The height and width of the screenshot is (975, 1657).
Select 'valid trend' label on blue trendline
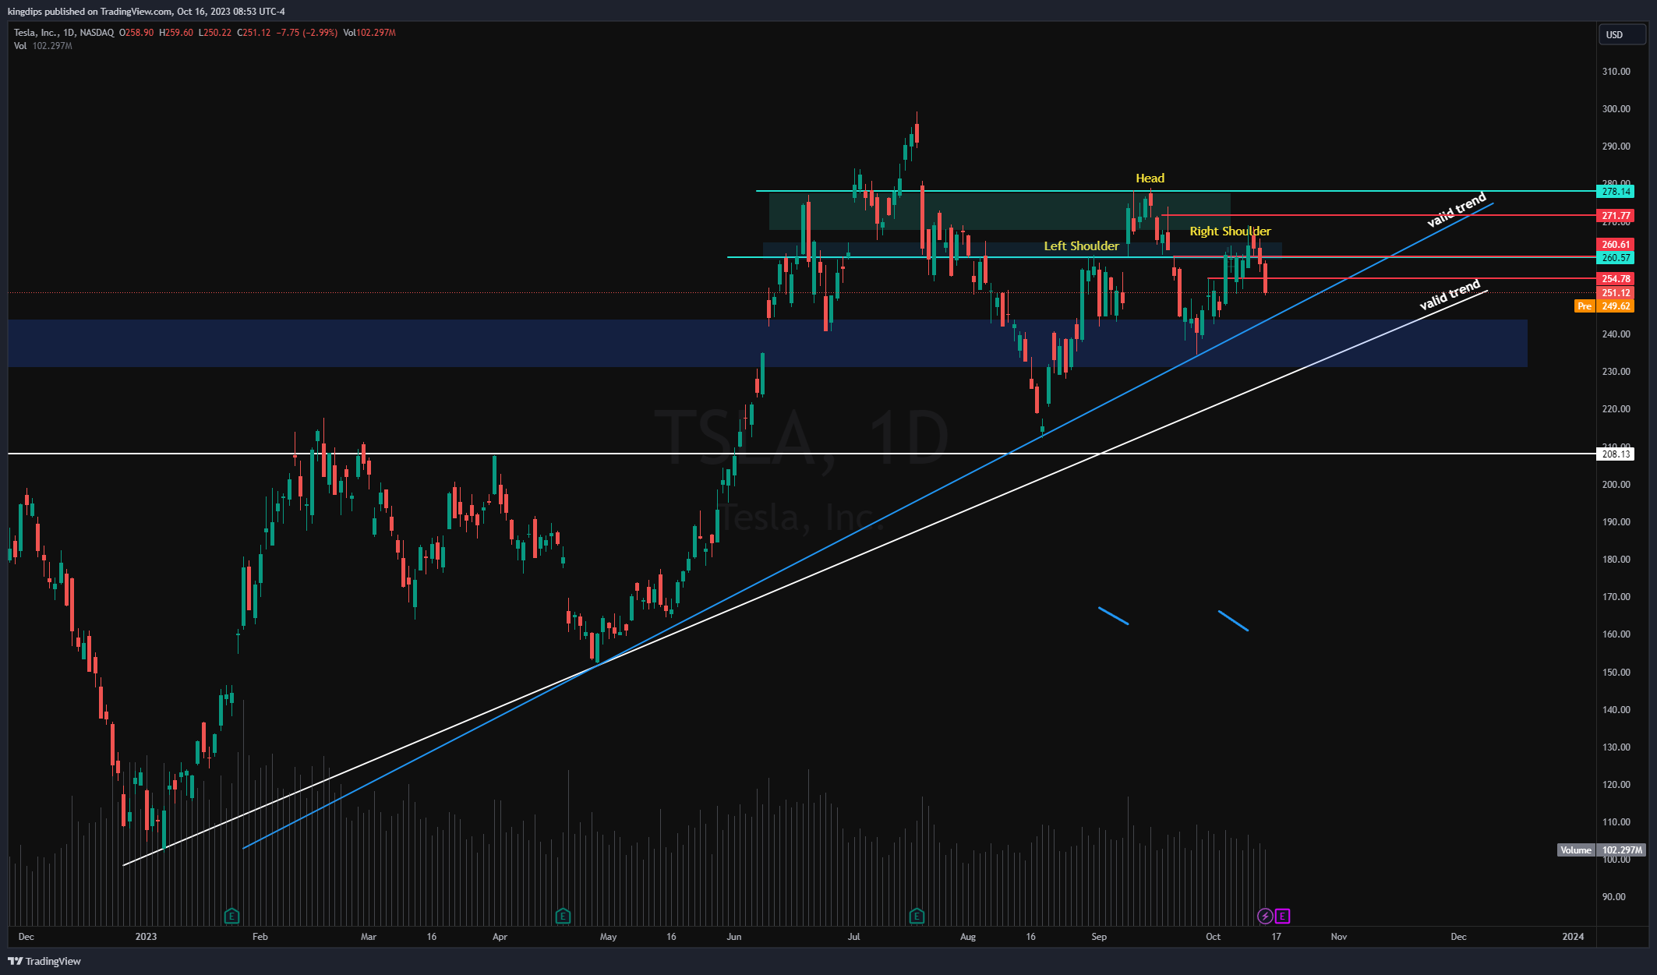pyautogui.click(x=1457, y=210)
